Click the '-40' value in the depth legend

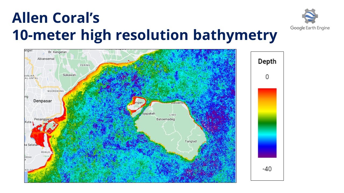(267, 169)
